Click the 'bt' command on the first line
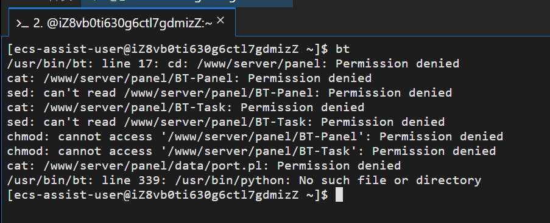Image resolution: width=550 pixels, height=223 pixels. (343, 49)
